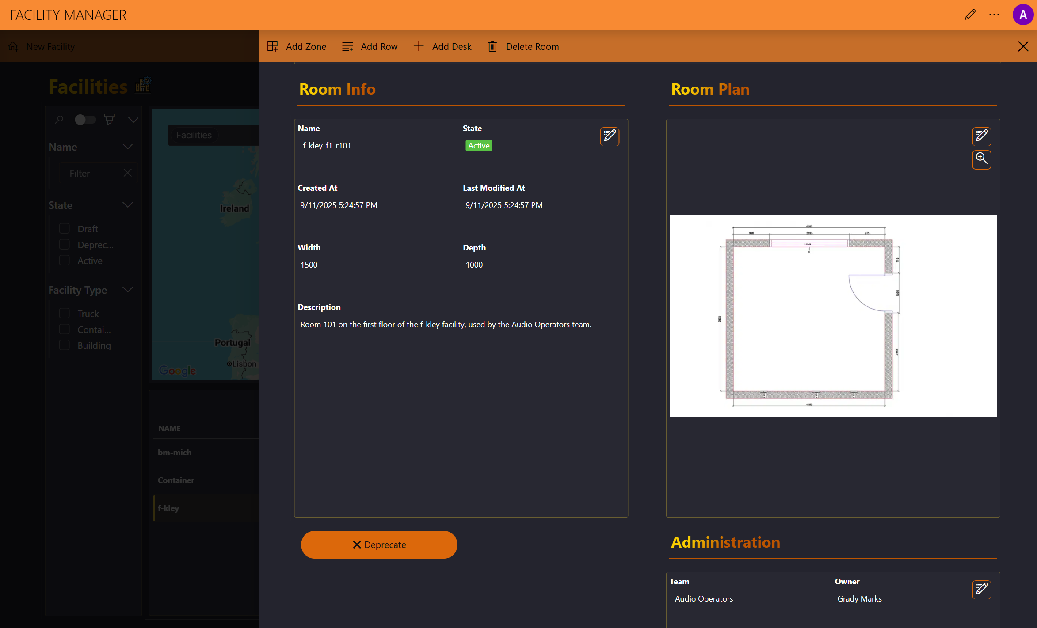Click the Administration edit pencil icon
1037x628 pixels.
[981, 589]
